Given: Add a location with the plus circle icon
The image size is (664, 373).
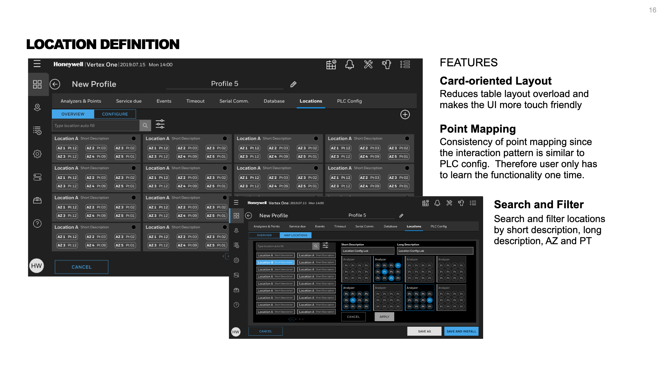Looking at the screenshot, I should pyautogui.click(x=405, y=115).
